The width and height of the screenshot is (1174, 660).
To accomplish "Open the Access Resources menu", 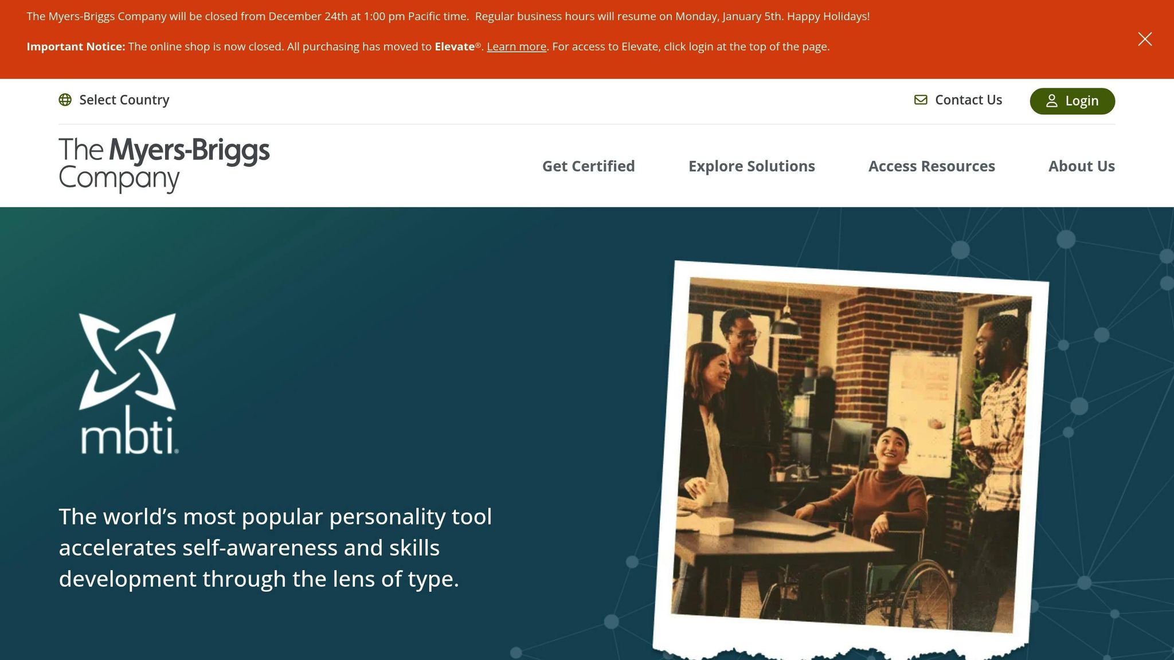I will pyautogui.click(x=932, y=166).
